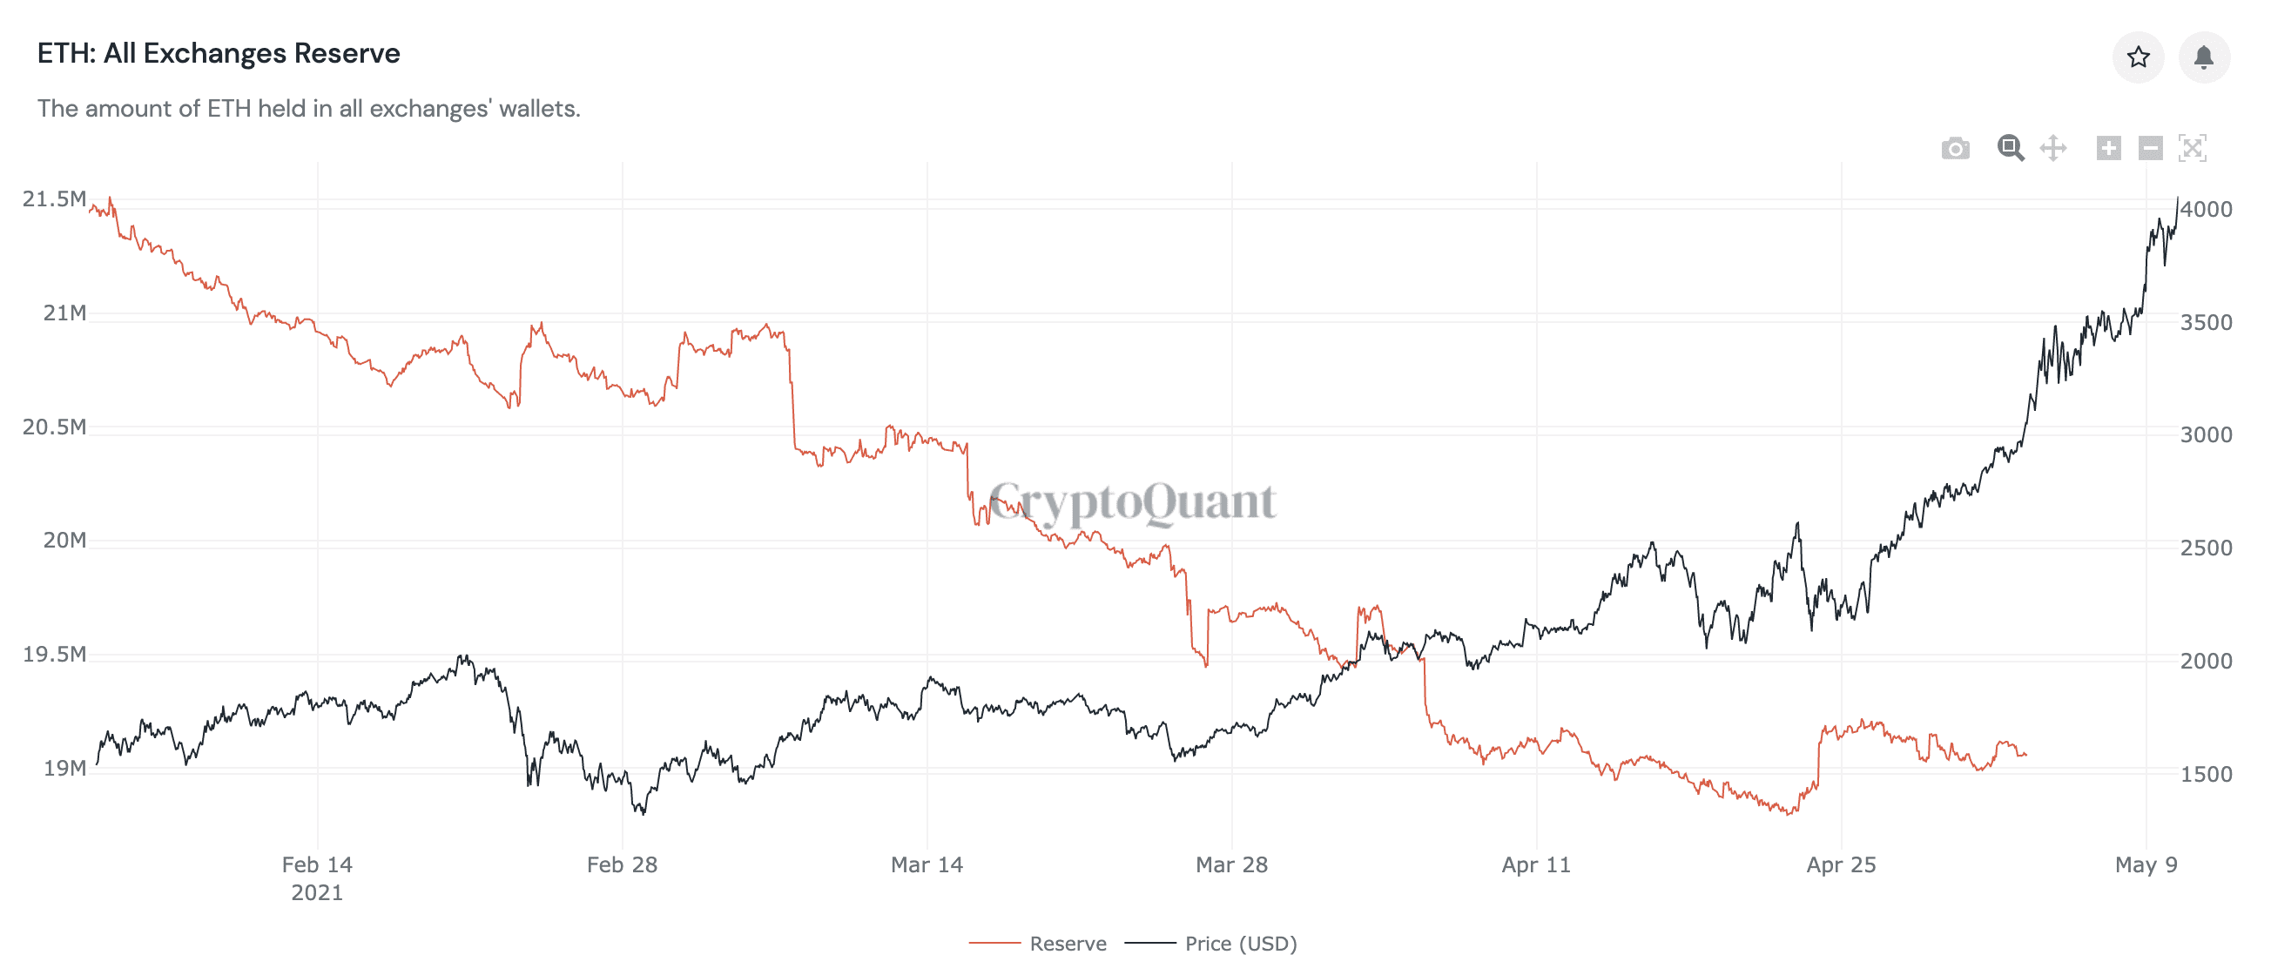Zoom out with minus icon

coord(2150,148)
